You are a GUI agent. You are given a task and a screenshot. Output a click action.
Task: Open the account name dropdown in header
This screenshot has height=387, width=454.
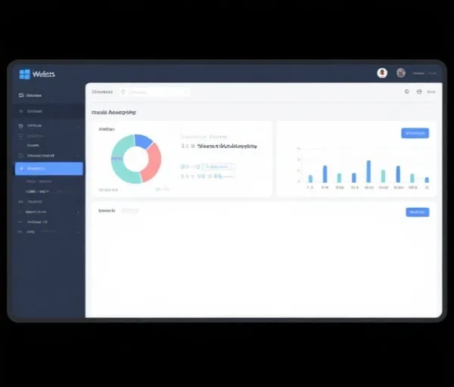coord(424,73)
